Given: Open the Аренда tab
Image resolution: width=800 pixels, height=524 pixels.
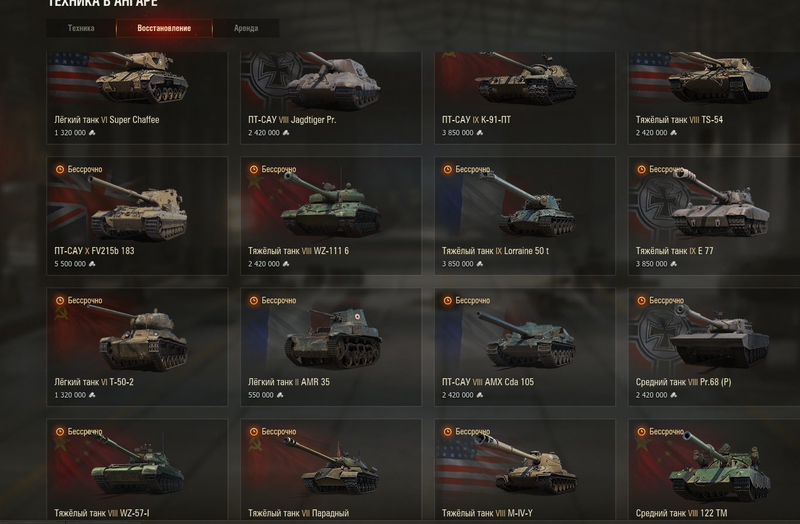Looking at the screenshot, I should tap(246, 28).
